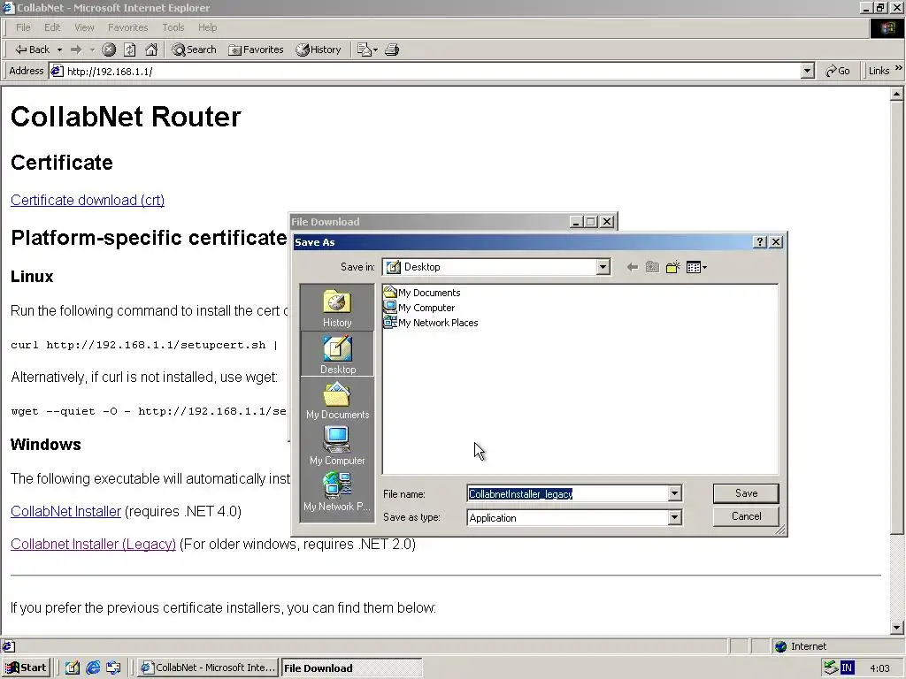Viewport: 906px width, 679px height.
Task: Select My Computer in the file list
Action: (419, 308)
